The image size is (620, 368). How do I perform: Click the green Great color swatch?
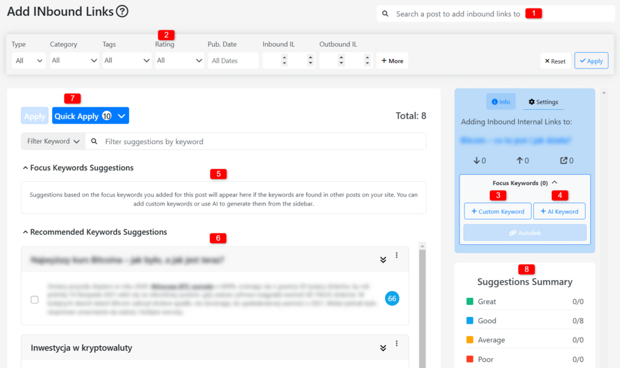(470, 301)
